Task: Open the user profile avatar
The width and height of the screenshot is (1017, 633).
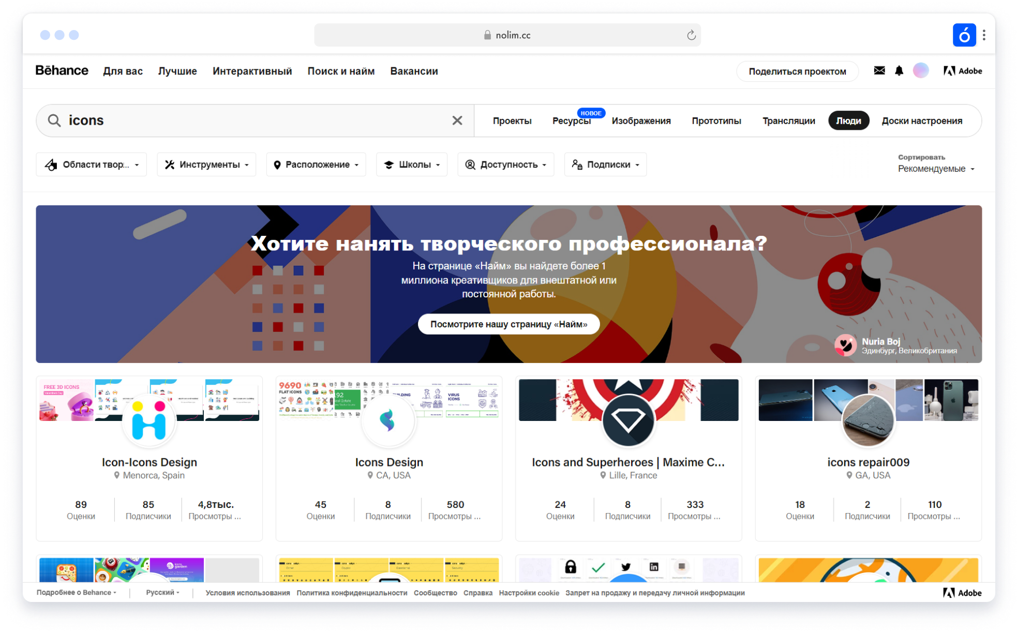Action: [x=921, y=70]
